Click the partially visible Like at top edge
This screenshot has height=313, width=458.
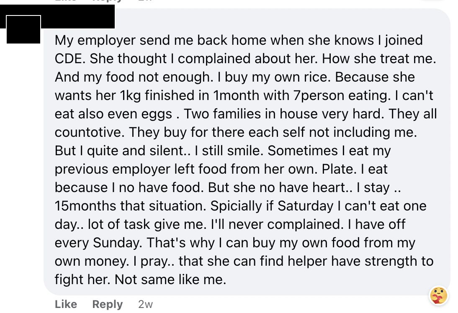(x=66, y=1)
